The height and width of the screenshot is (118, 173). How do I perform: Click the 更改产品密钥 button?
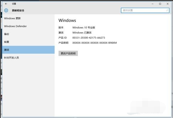pyautogui.click(x=68, y=53)
